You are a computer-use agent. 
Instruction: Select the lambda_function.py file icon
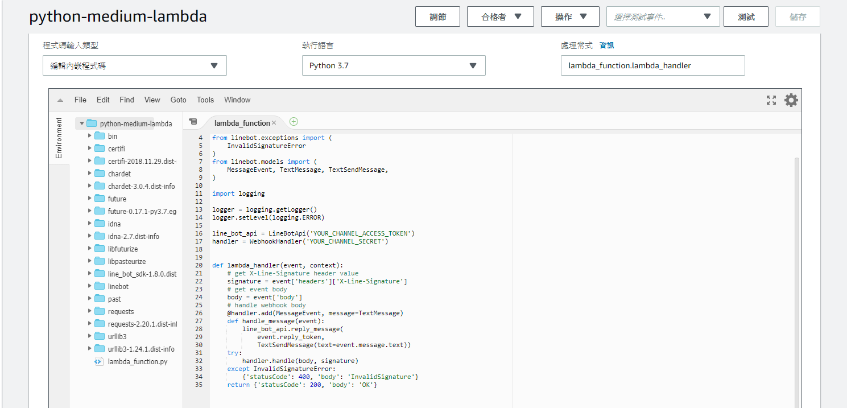[98, 361]
